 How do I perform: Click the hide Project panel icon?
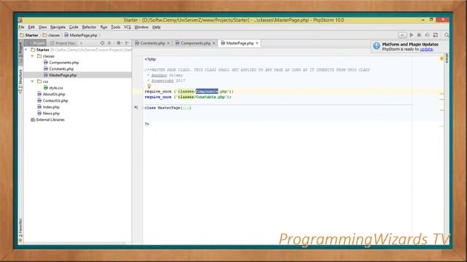(x=127, y=43)
